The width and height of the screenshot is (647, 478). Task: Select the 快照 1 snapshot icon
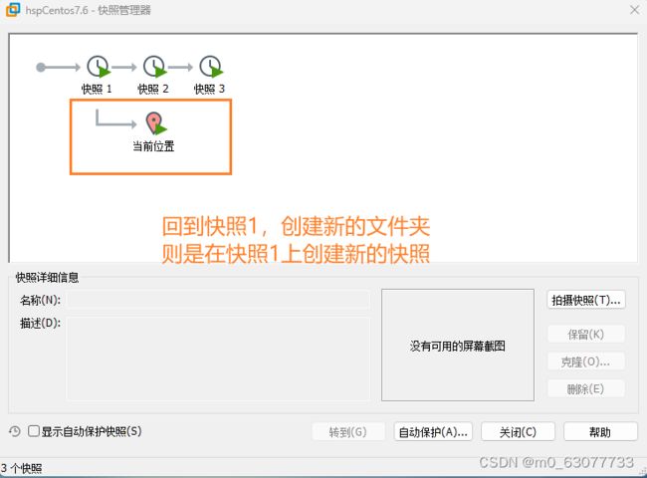[99, 67]
